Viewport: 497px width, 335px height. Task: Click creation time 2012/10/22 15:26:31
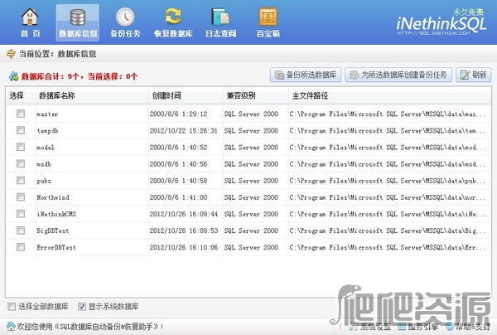coord(184,131)
